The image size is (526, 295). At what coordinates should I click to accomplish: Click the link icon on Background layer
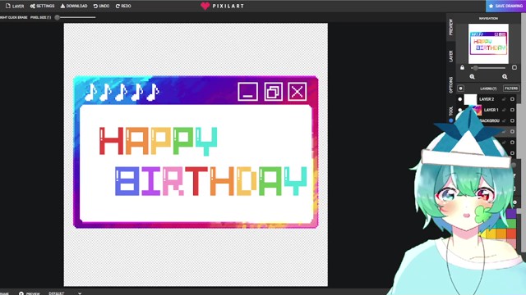click(x=504, y=120)
